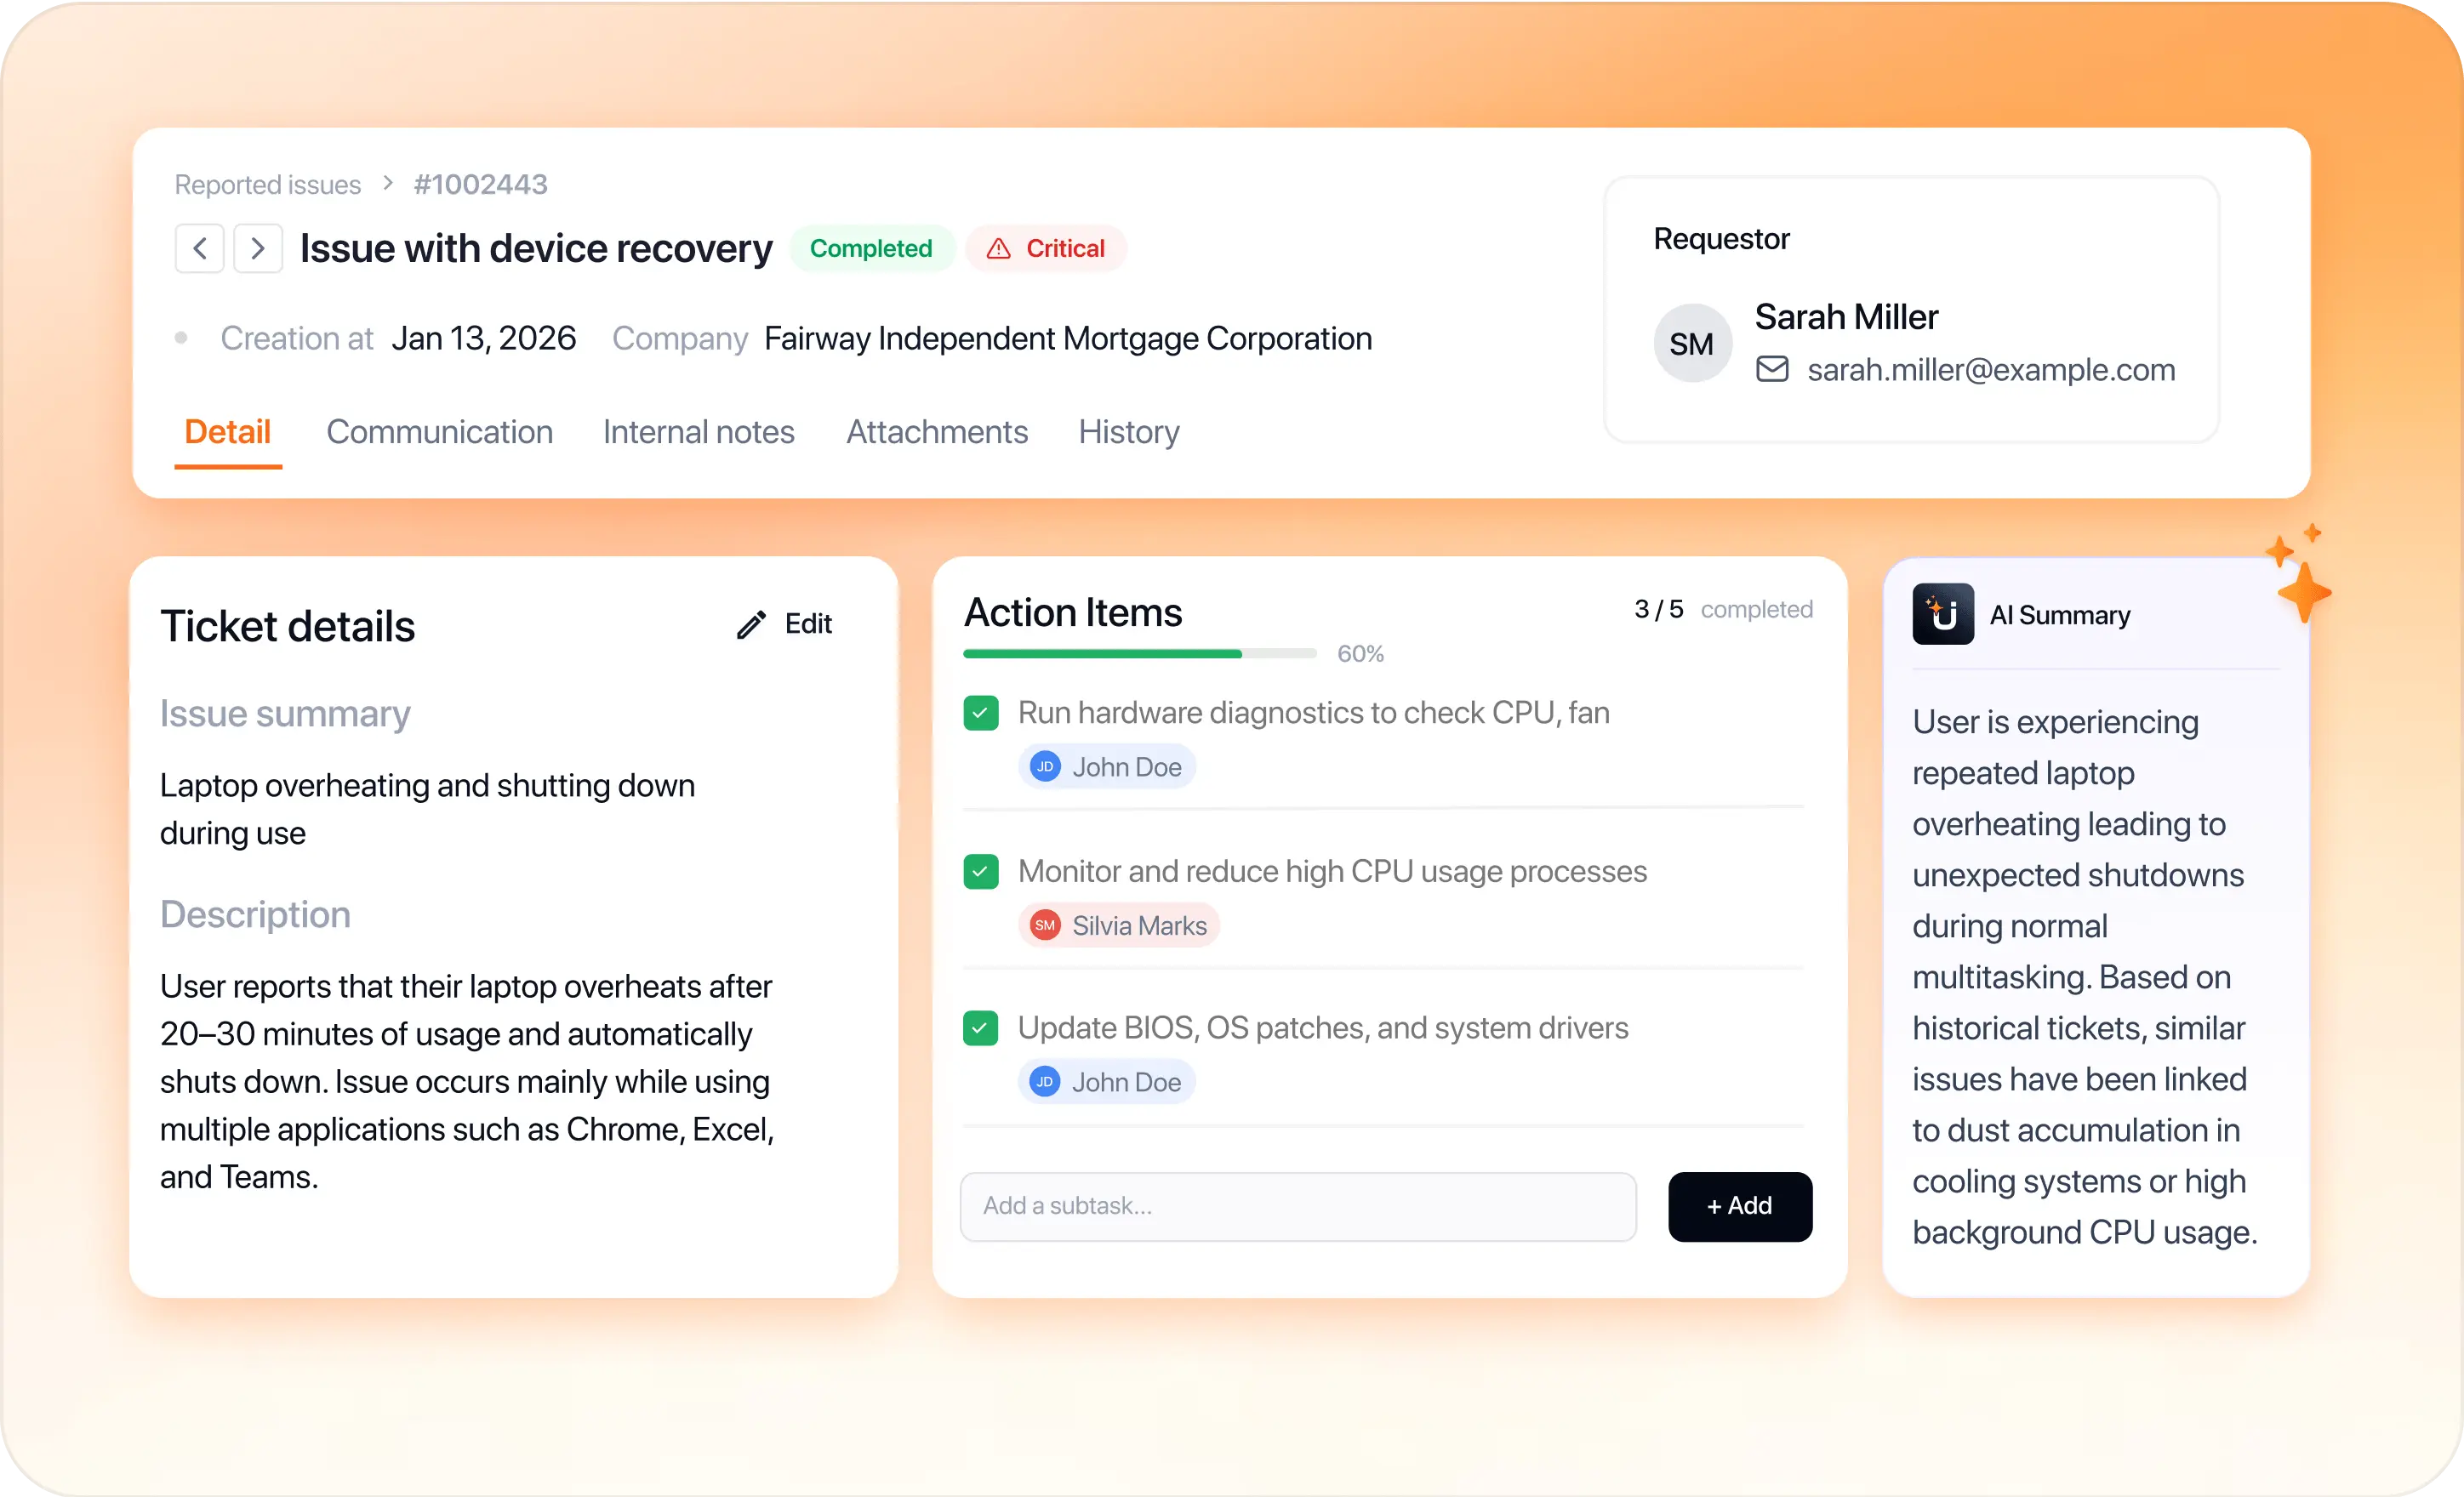Uncheck Monitor and reduce high CPU usage

tap(981, 871)
